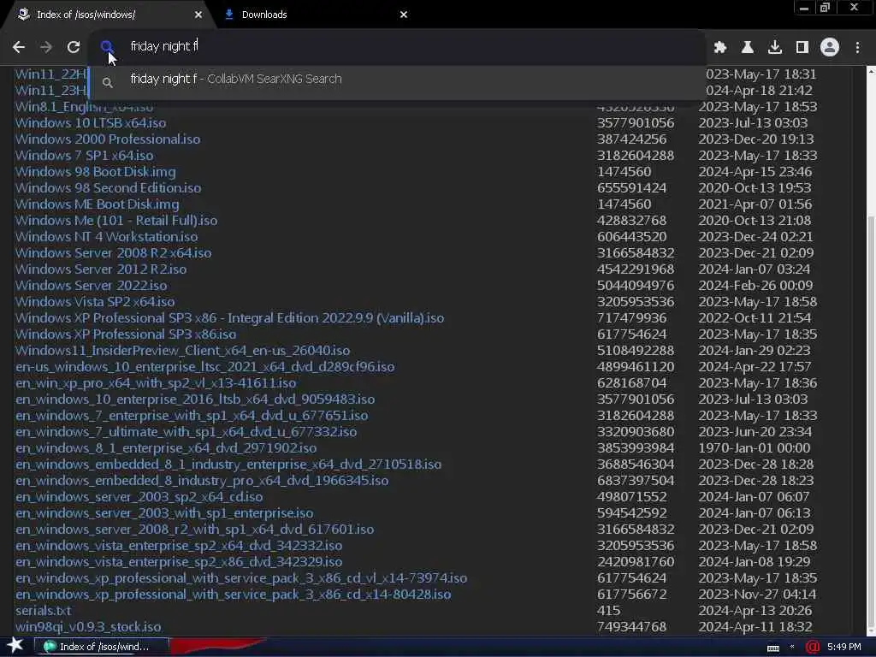Open en_windows_vista_enterprise_sp2_x64 iso

(x=179, y=545)
